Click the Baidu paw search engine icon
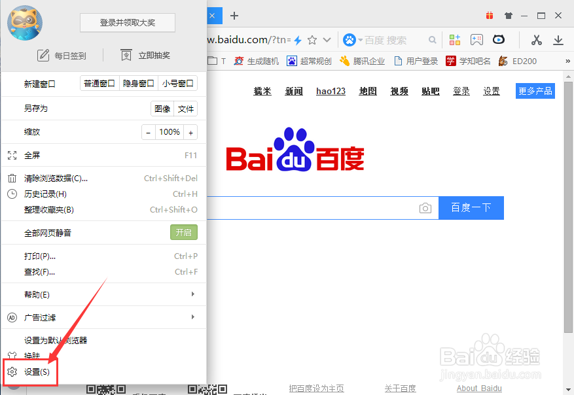The width and height of the screenshot is (574, 395). 350,39
